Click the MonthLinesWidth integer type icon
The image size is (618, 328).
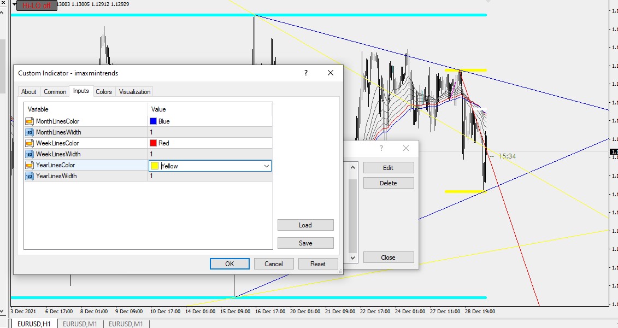click(x=29, y=132)
